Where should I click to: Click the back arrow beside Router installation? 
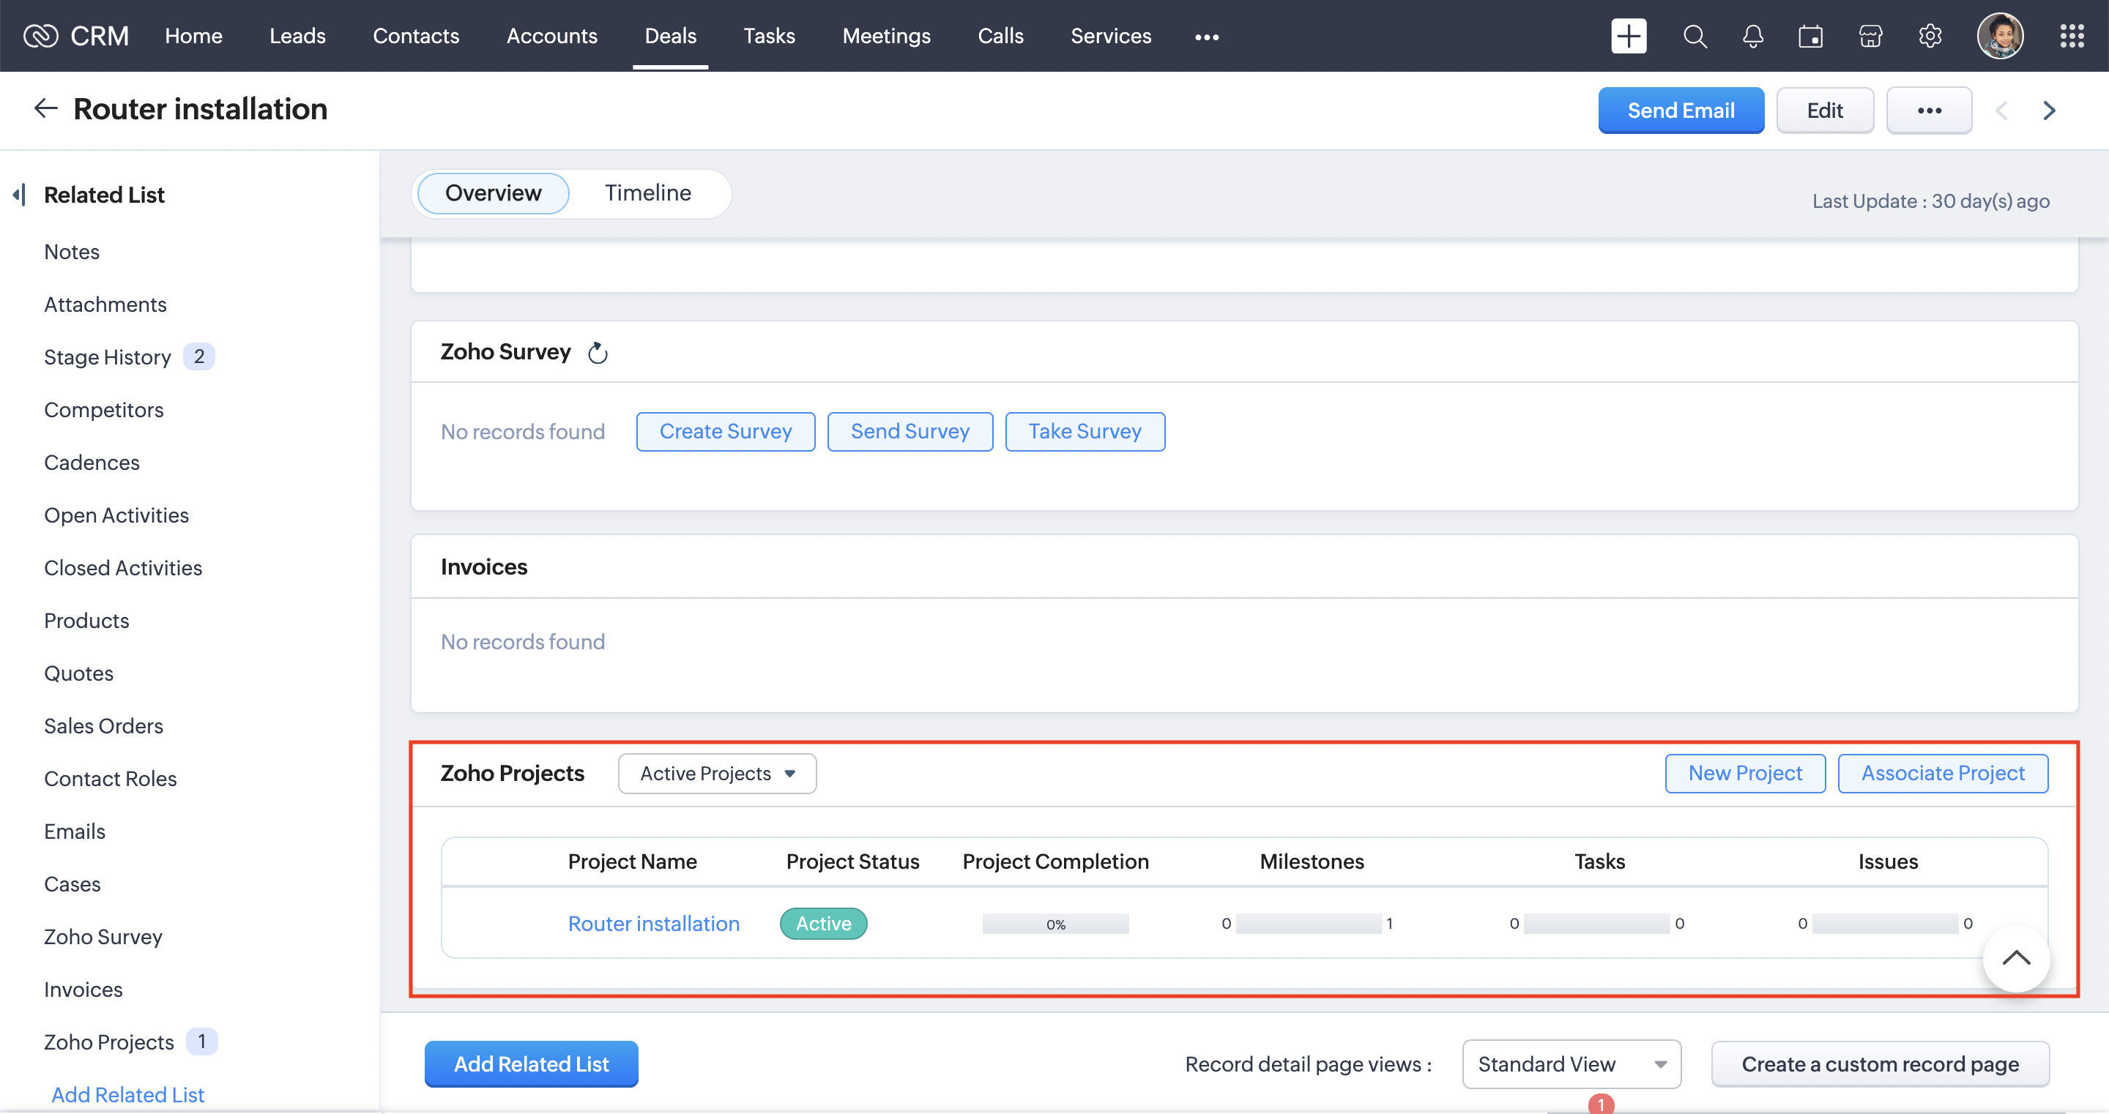[46, 109]
